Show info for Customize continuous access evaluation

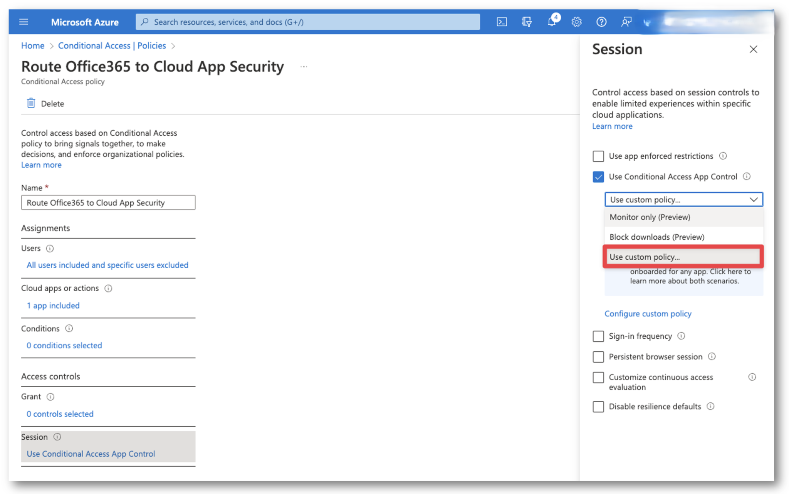(x=752, y=377)
